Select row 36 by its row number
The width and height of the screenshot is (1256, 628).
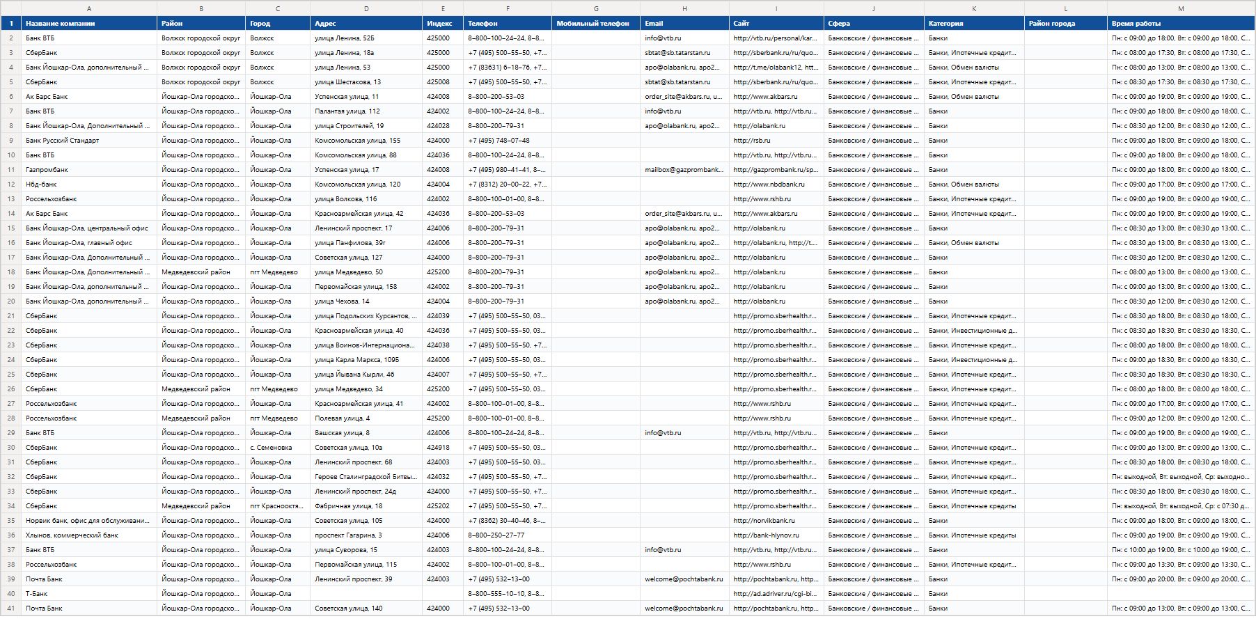11,535
